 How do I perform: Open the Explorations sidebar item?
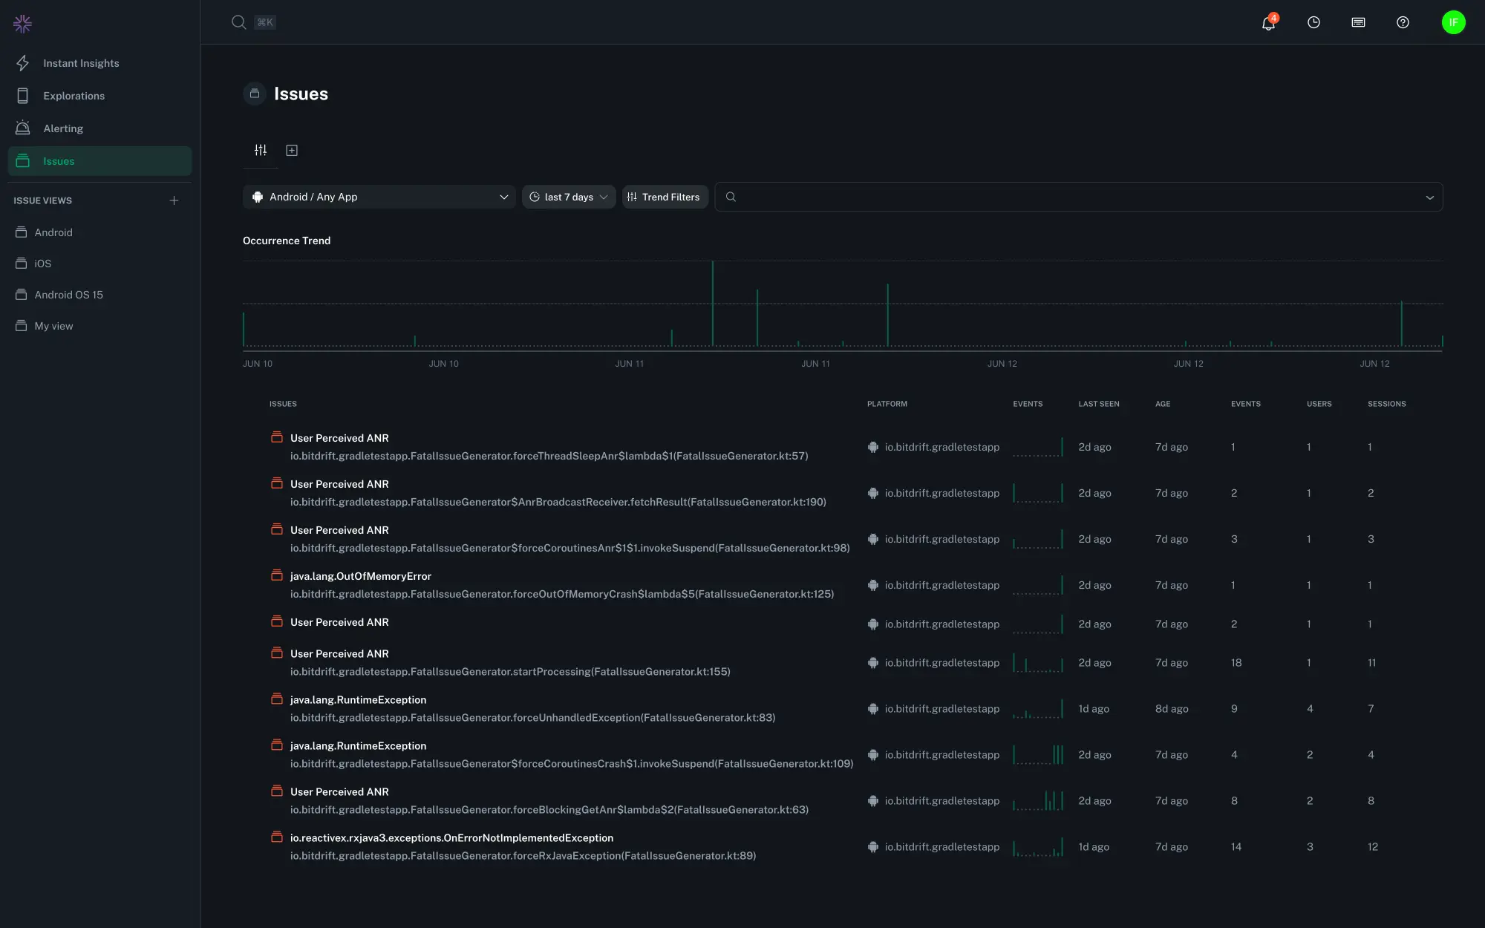pyautogui.click(x=74, y=96)
